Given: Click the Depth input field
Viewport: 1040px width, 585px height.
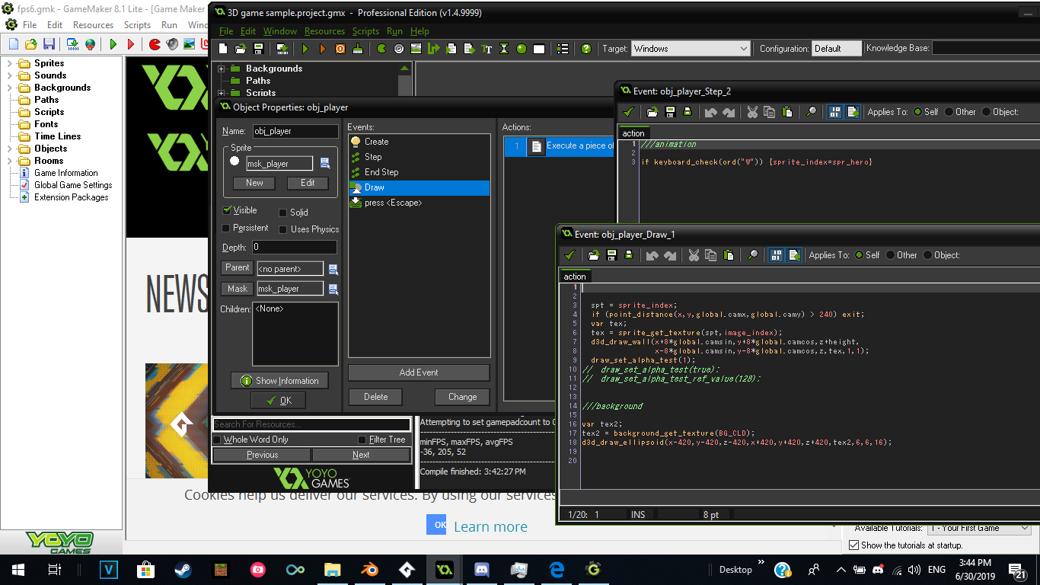Looking at the screenshot, I should click(294, 248).
